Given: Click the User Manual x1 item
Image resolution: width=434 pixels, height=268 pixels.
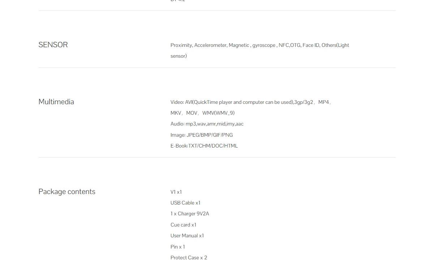Looking at the screenshot, I should click(187, 236).
